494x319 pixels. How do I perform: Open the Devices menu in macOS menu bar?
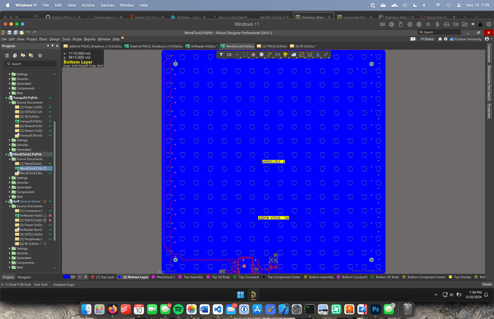(x=107, y=5)
